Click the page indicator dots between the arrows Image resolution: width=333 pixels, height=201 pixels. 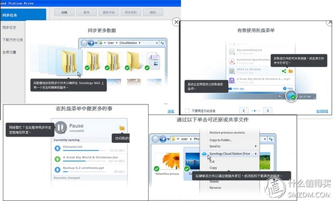pos(256,110)
